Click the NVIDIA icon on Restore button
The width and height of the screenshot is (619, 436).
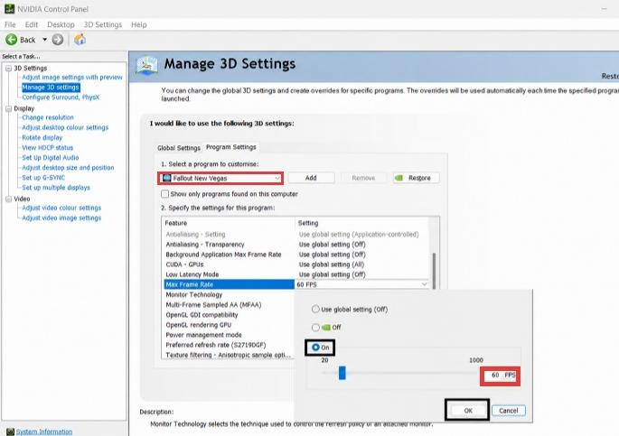pos(399,178)
